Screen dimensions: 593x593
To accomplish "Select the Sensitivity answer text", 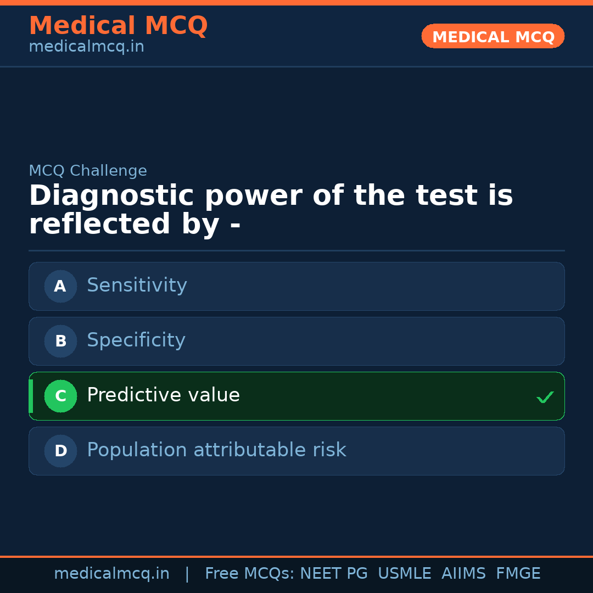I will pos(137,286).
